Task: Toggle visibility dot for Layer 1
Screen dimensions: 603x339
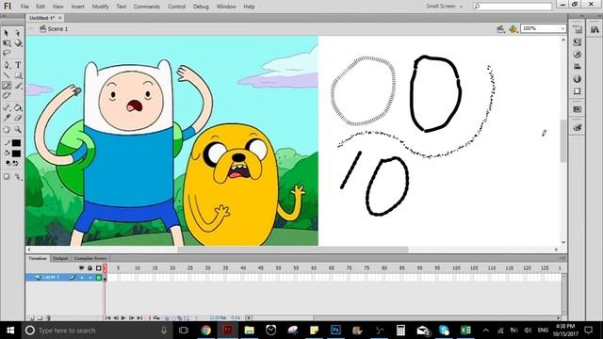Action: pyautogui.click(x=82, y=278)
